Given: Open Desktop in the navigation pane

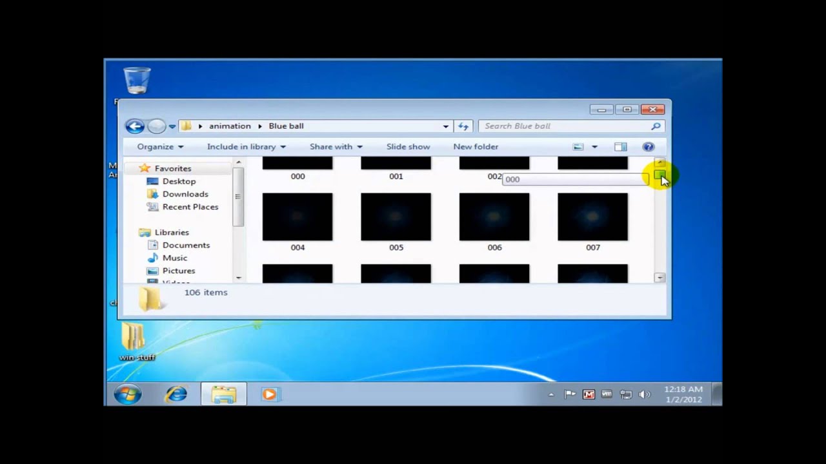Looking at the screenshot, I should (179, 181).
